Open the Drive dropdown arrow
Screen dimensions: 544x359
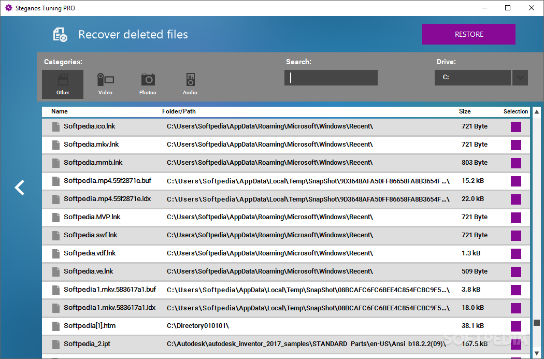coord(520,78)
